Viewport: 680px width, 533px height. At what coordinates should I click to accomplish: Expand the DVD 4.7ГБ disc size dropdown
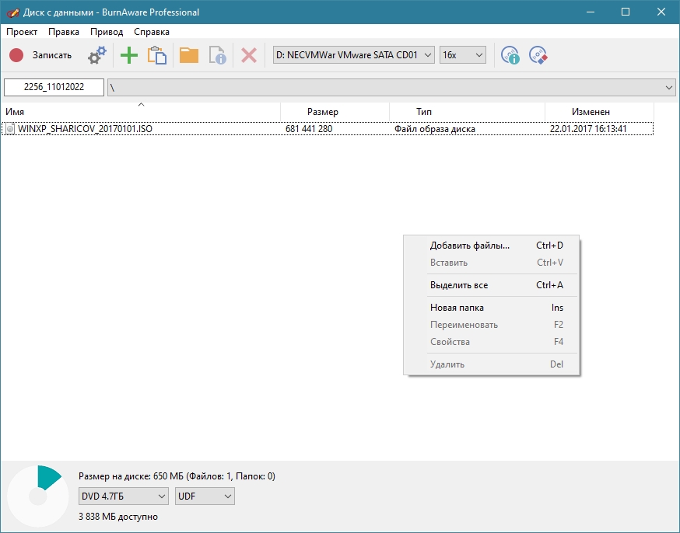click(x=124, y=496)
